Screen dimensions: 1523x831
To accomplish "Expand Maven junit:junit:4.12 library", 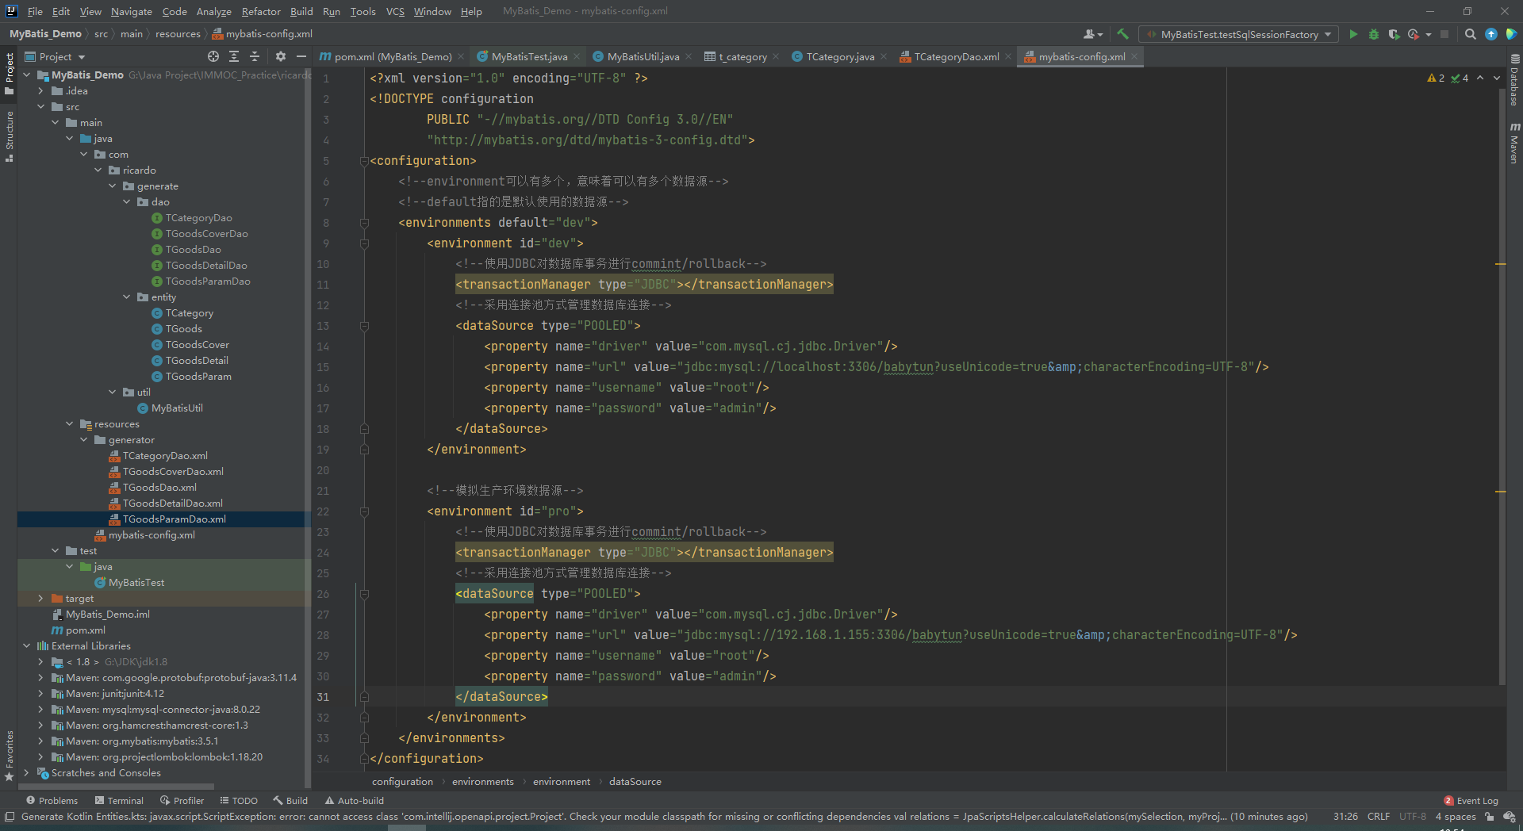I will coord(41,694).
